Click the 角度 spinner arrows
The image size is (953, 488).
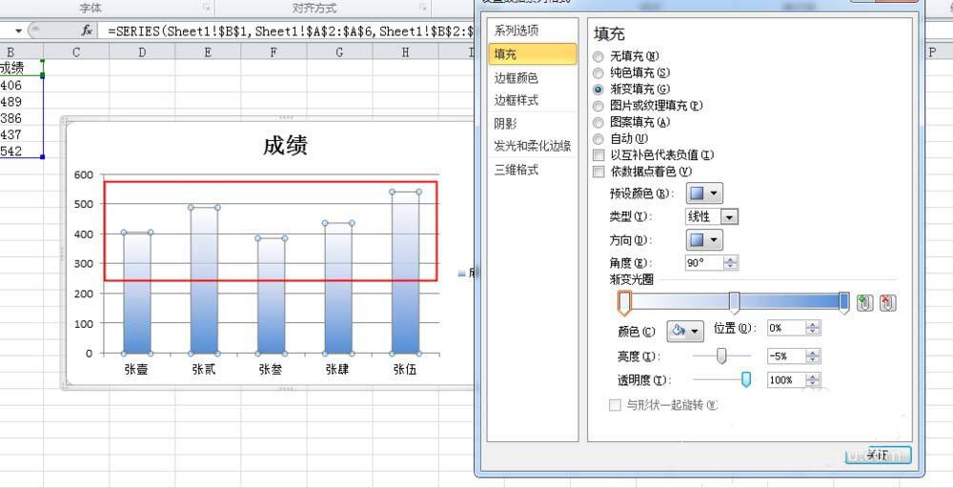click(731, 262)
